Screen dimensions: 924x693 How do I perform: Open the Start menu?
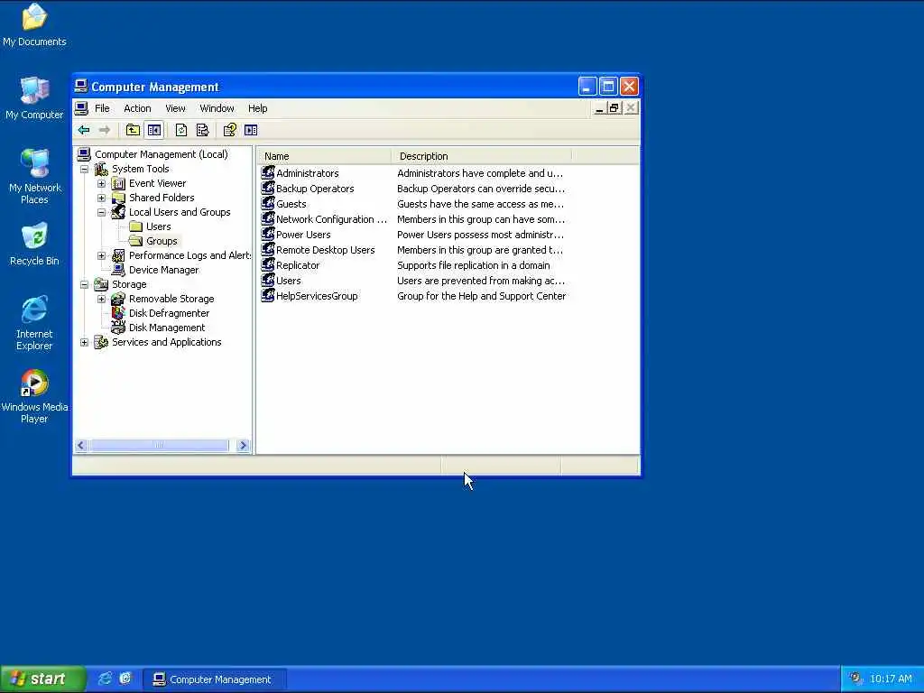tap(42, 679)
